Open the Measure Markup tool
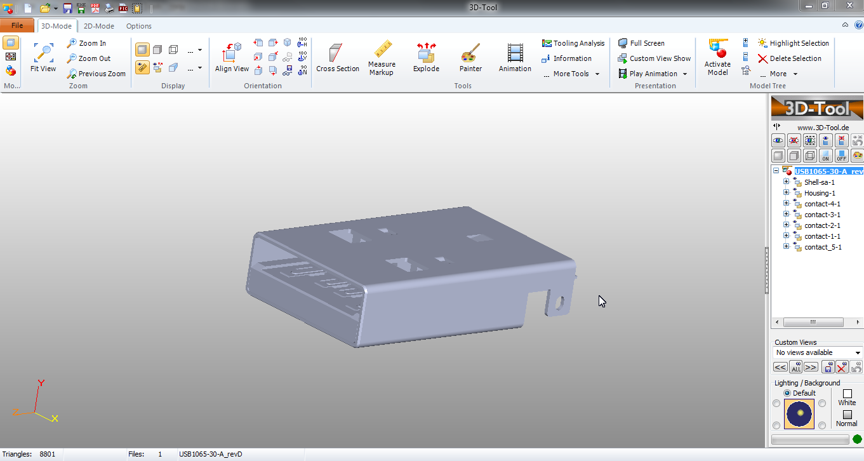Screen dimensions: 864x461 coord(382,58)
